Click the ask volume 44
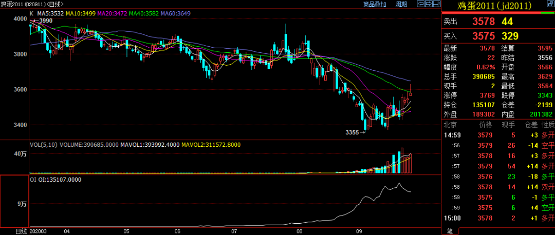This screenshot has height=235, width=555. tap(507, 22)
